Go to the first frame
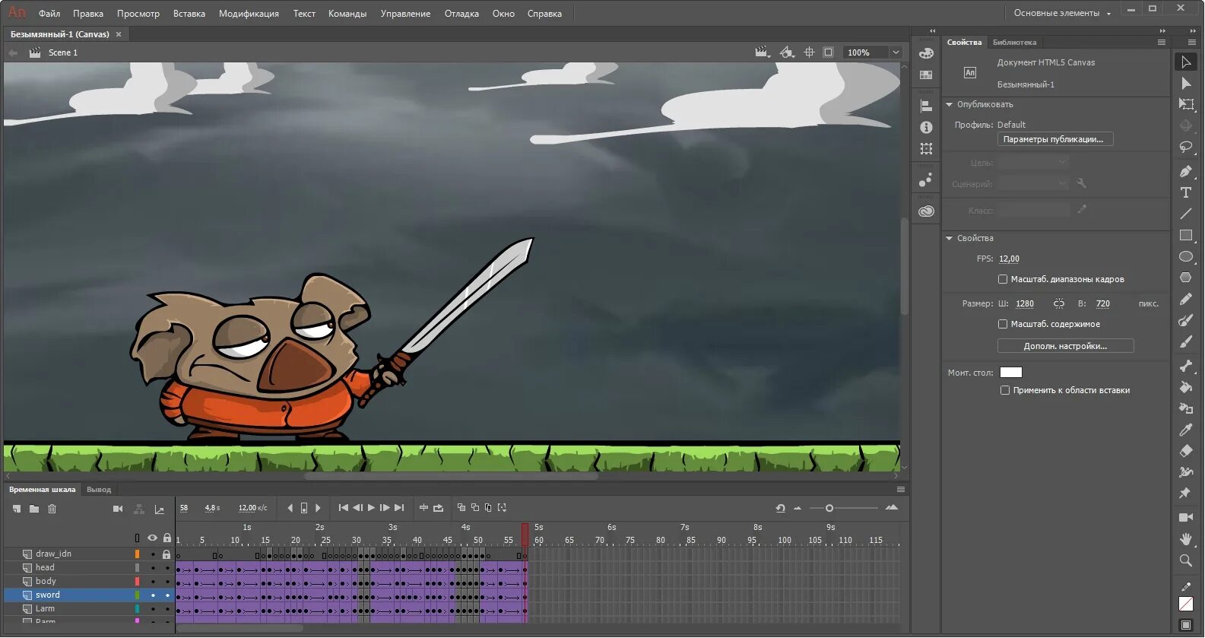This screenshot has width=1205, height=638. pyautogui.click(x=343, y=508)
